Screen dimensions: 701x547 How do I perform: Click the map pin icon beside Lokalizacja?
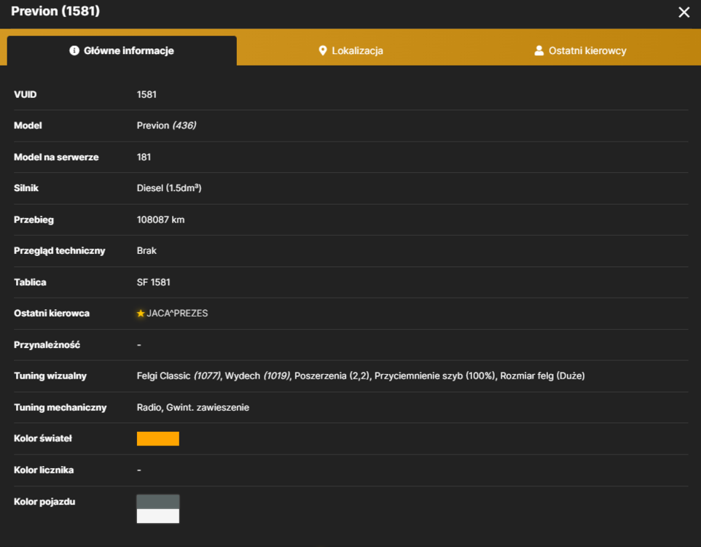coord(322,50)
